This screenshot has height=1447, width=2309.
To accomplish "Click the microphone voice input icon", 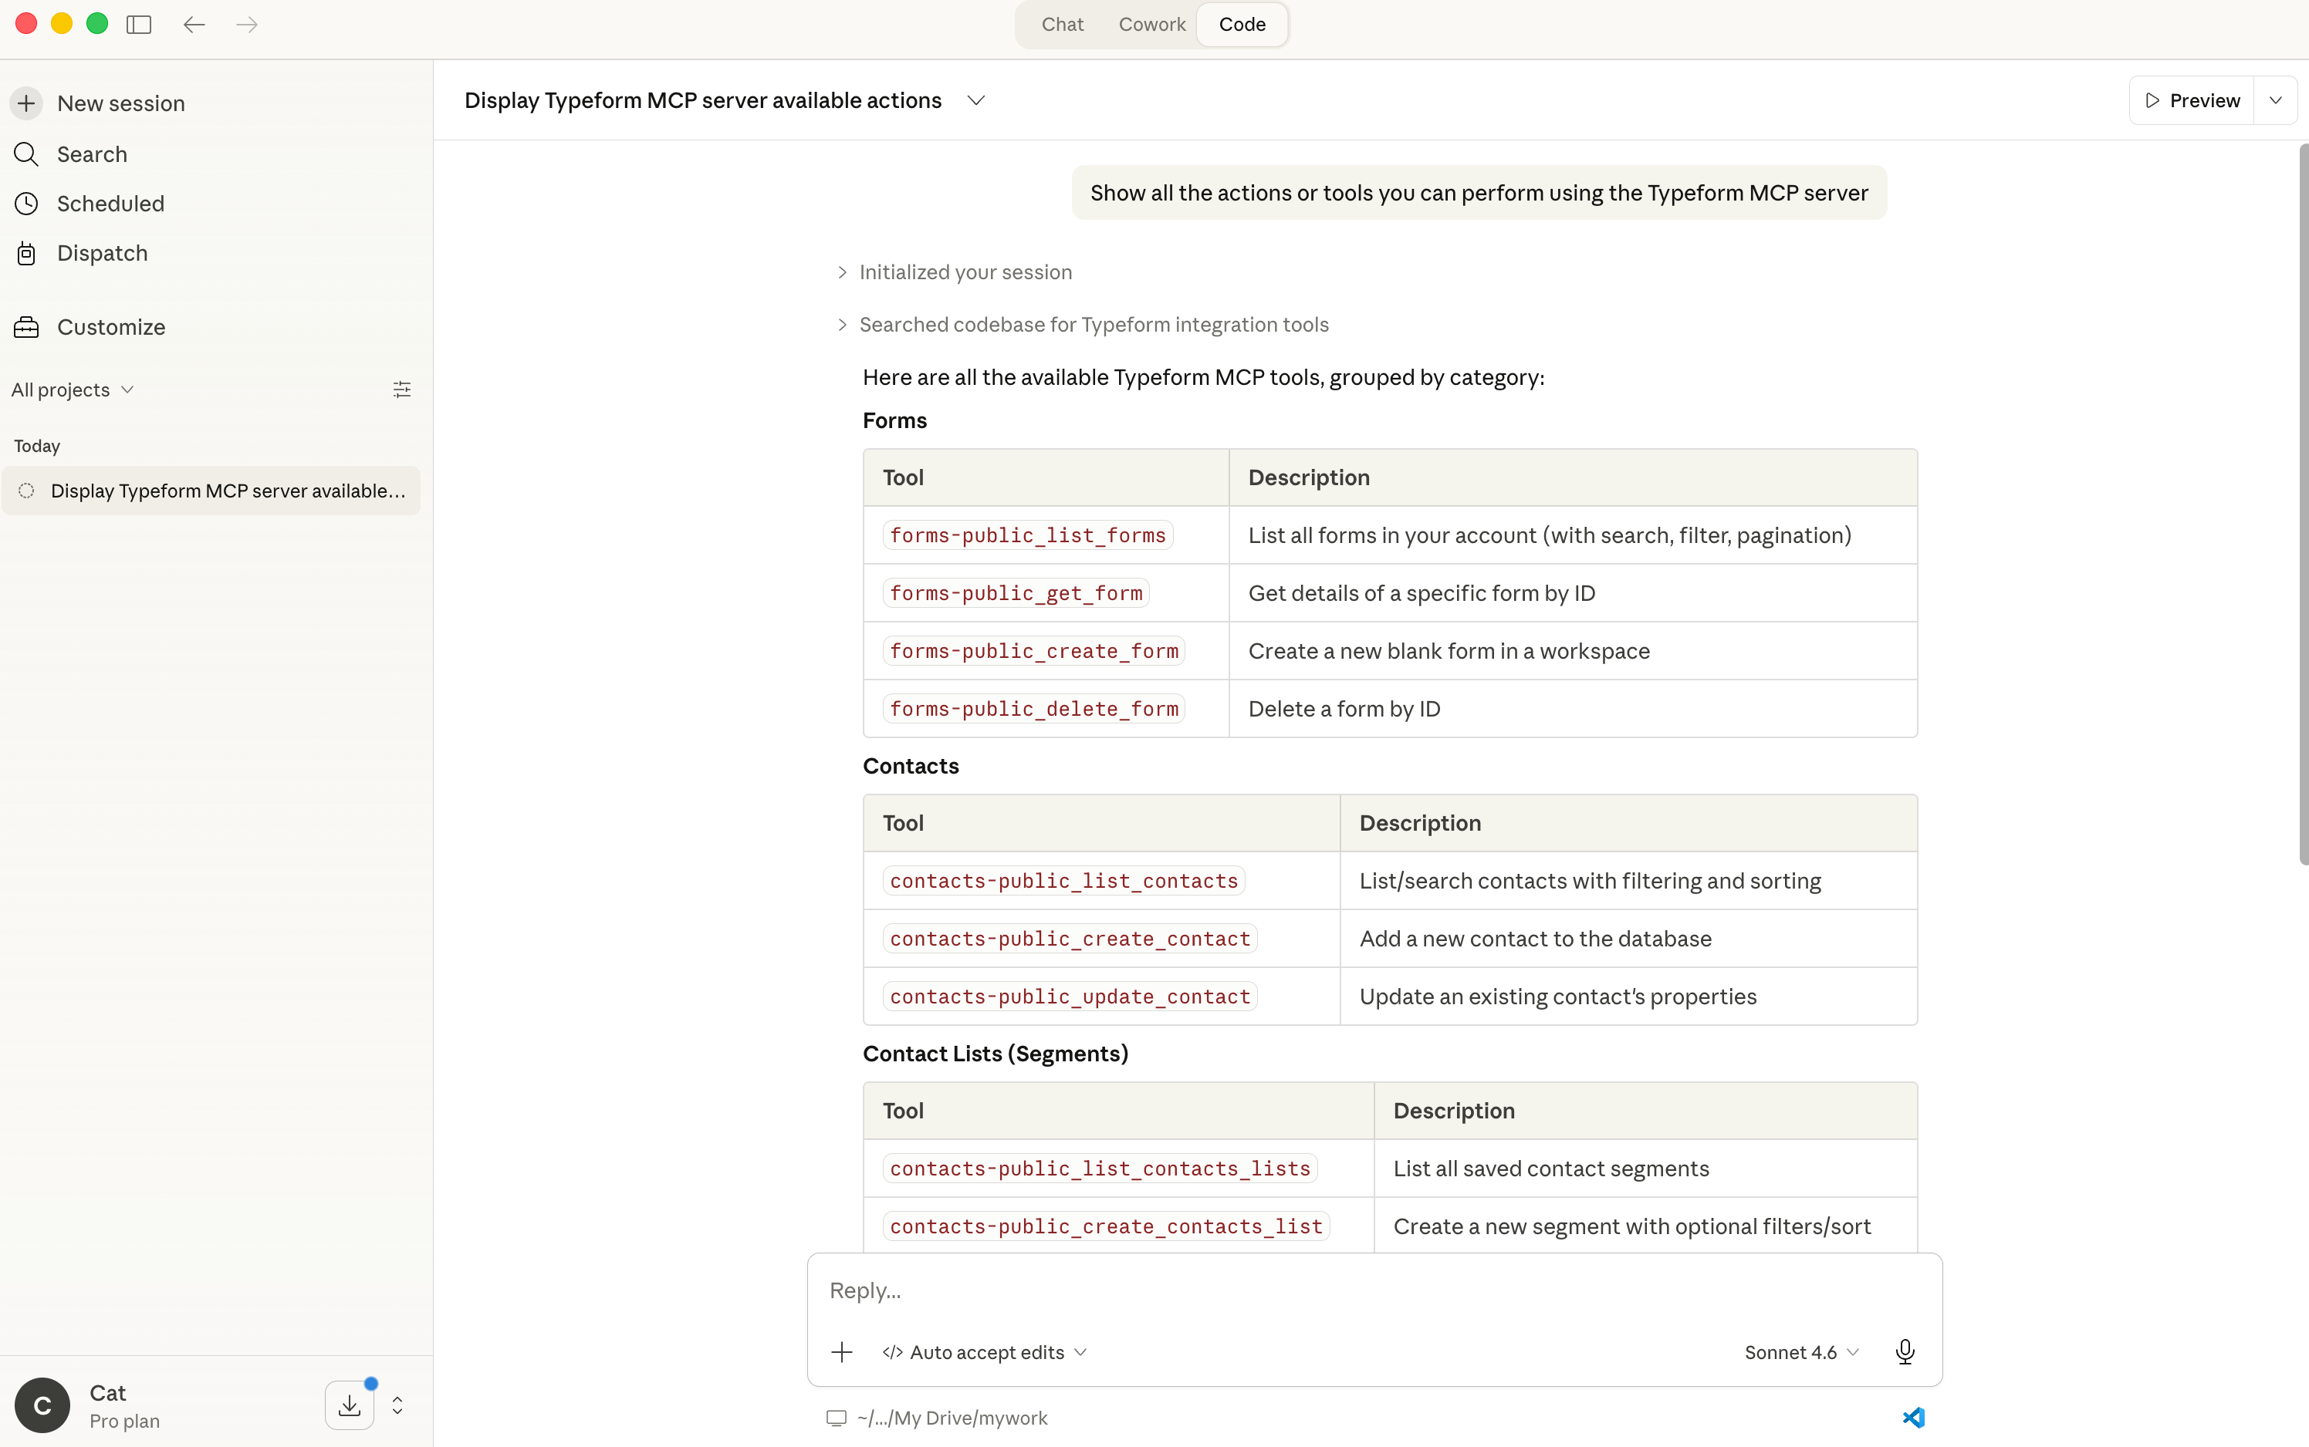I will pos(1904,1351).
